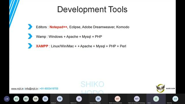Click the Maho Jase eagle logo
The width and height of the screenshot is (185, 104).
[160, 88]
